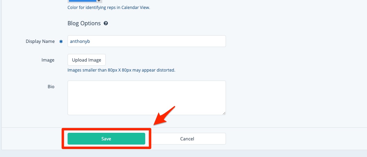Click into the Display Name field
Screen dimensions: 367x157
(x=147, y=41)
